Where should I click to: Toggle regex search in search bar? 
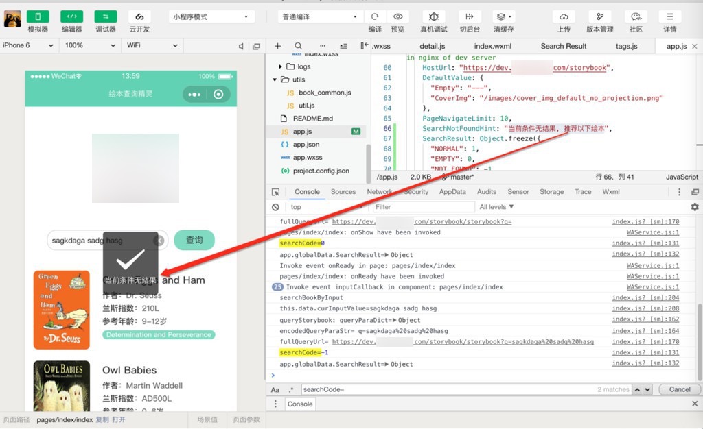pos(290,390)
